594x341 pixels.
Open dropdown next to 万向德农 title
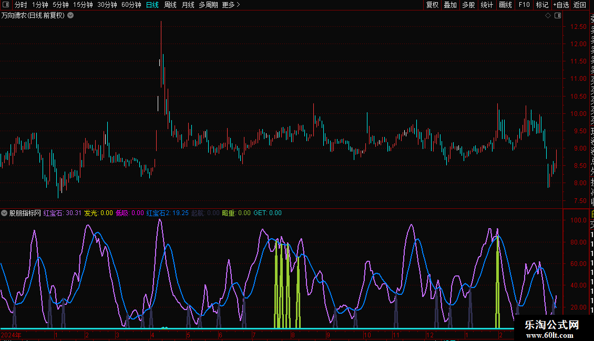pyautogui.click(x=70, y=16)
